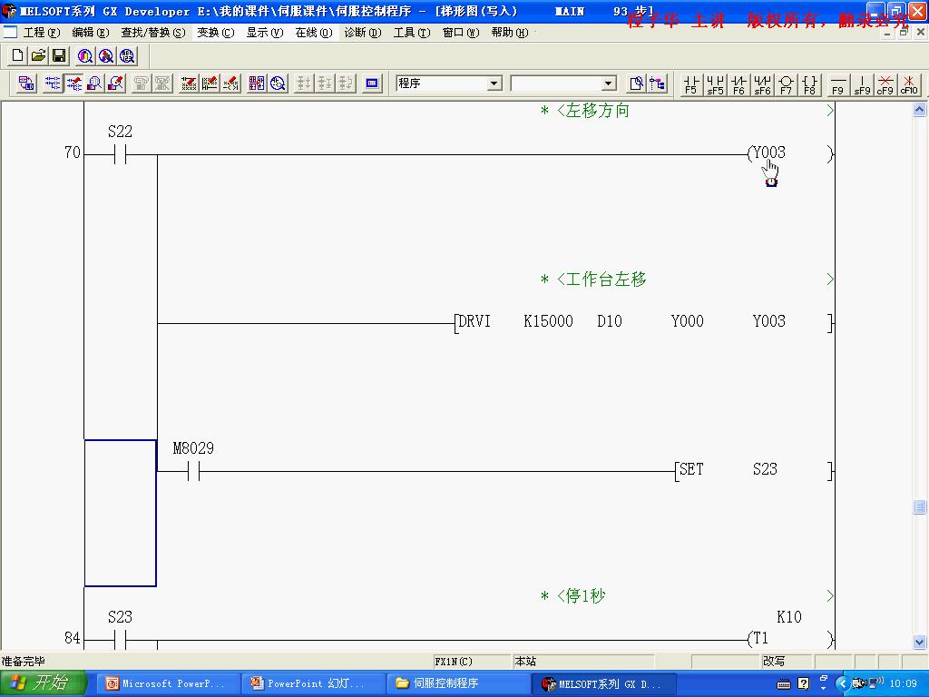
Task: Open project using folder icon
Action: [38, 56]
